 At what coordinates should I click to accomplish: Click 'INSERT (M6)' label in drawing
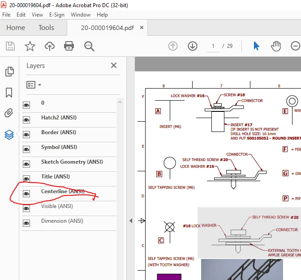(x=170, y=127)
